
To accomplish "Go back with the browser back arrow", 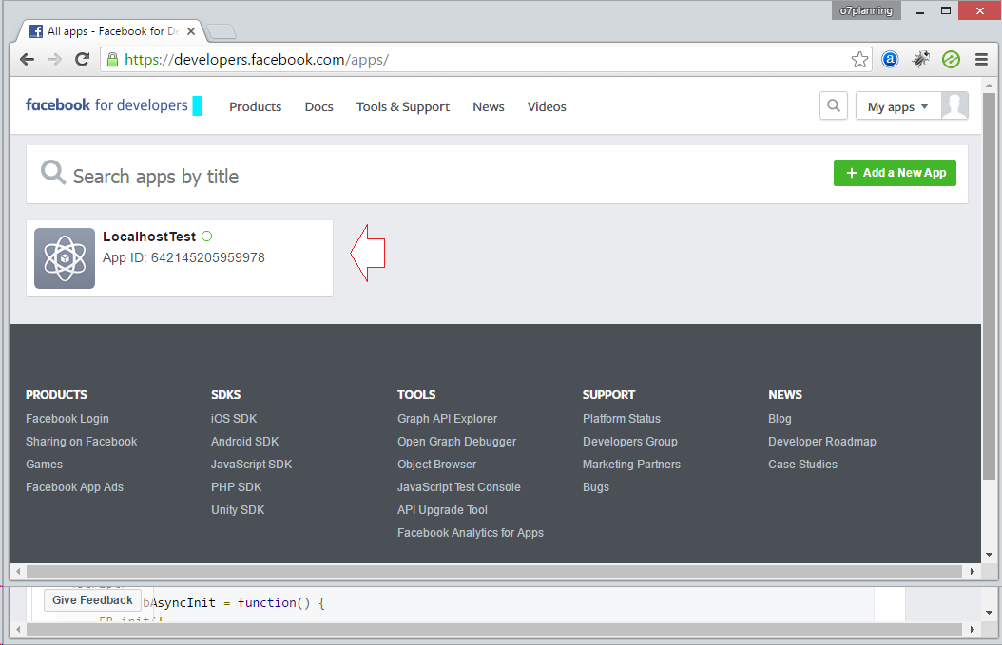I will tap(27, 60).
